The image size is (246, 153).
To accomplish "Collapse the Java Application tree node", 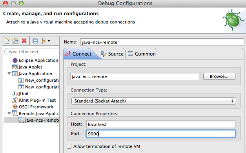I will 9,73.
